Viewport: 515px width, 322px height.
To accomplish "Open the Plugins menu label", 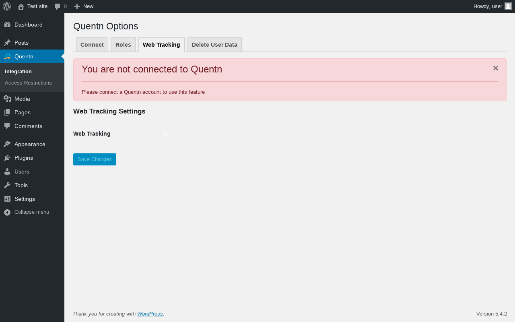I will (24, 158).
